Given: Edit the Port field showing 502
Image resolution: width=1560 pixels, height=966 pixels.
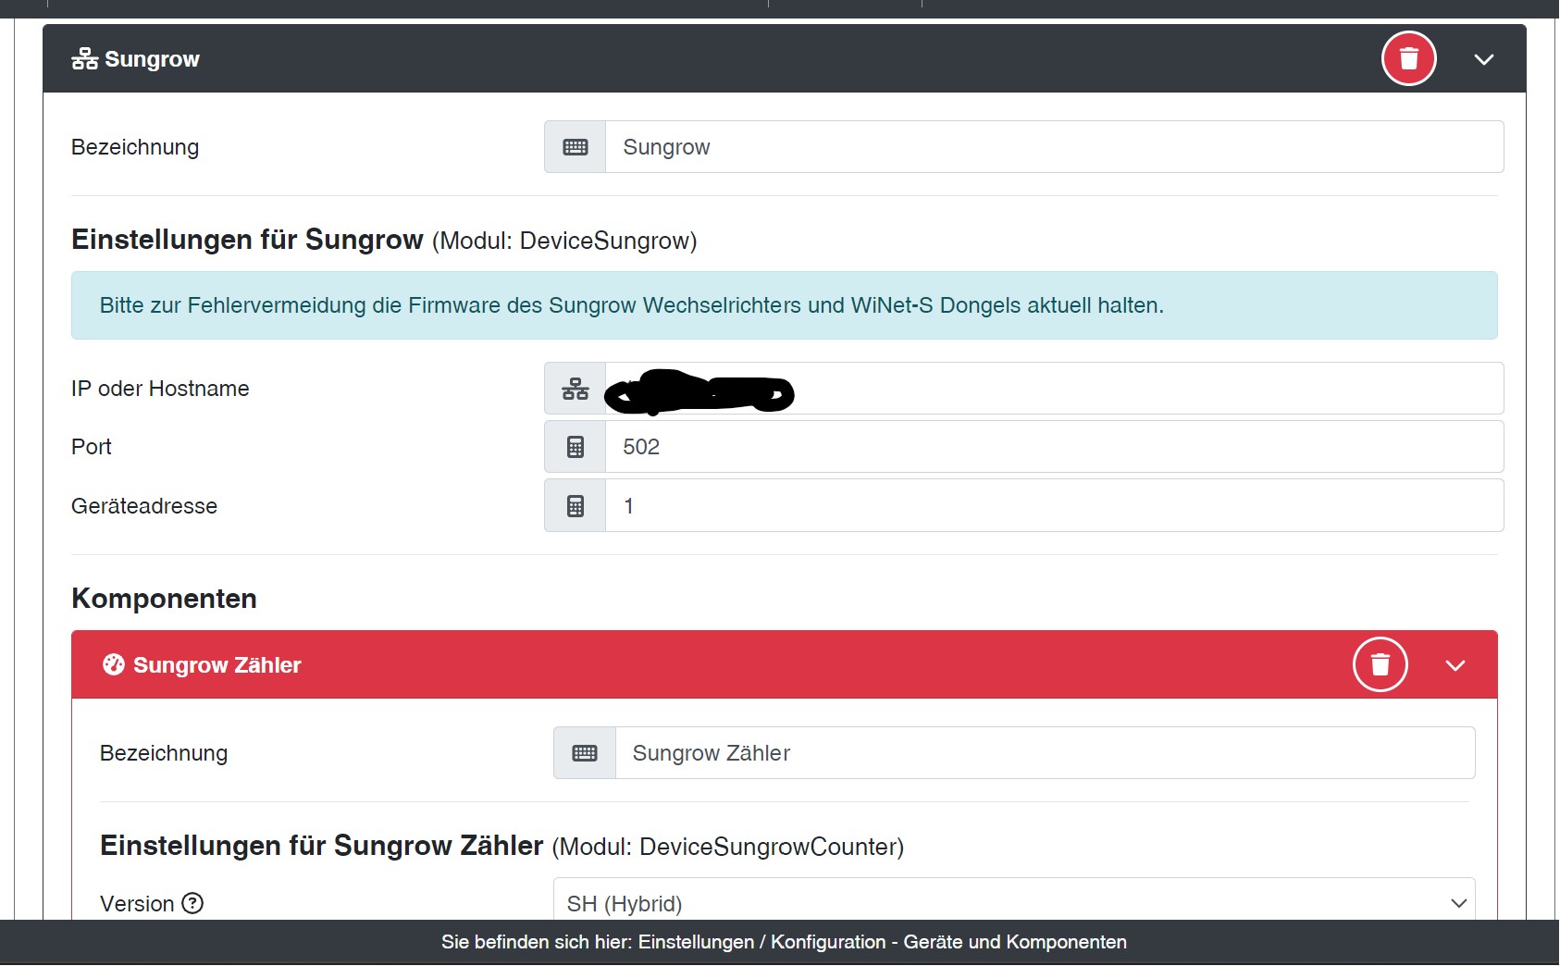Looking at the screenshot, I should pos(1054,447).
